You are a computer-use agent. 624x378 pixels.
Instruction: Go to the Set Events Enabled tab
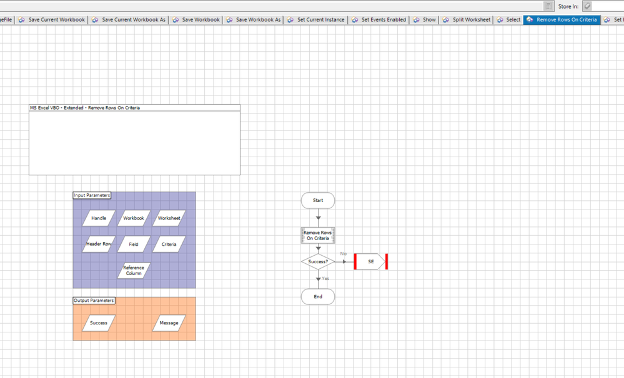(x=379, y=20)
